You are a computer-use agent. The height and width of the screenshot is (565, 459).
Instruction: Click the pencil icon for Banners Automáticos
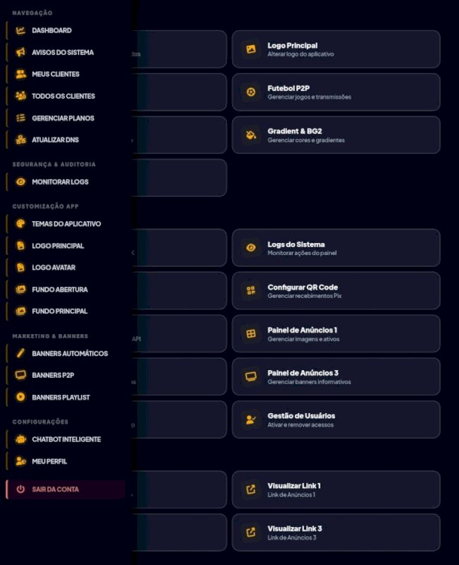(x=21, y=353)
